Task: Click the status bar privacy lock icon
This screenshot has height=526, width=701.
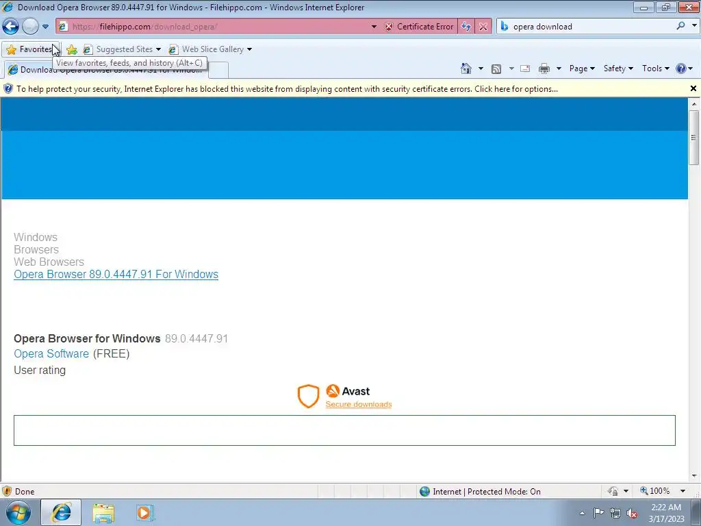Action: click(x=613, y=491)
